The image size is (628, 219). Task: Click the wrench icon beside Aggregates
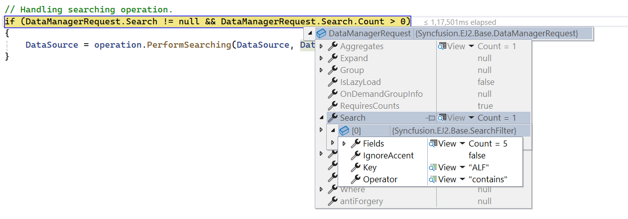click(x=333, y=46)
